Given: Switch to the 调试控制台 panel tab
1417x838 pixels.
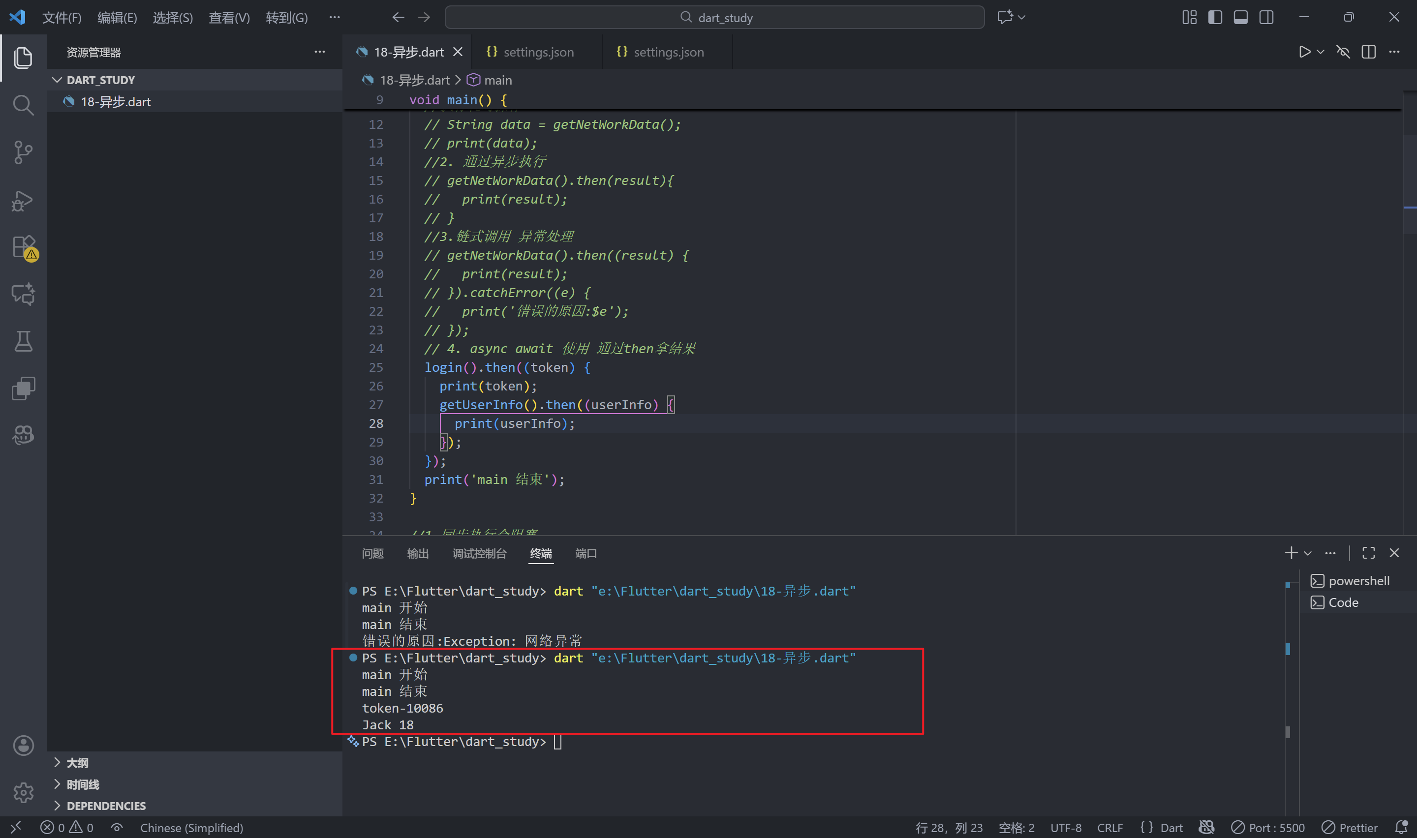Looking at the screenshot, I should coord(479,553).
